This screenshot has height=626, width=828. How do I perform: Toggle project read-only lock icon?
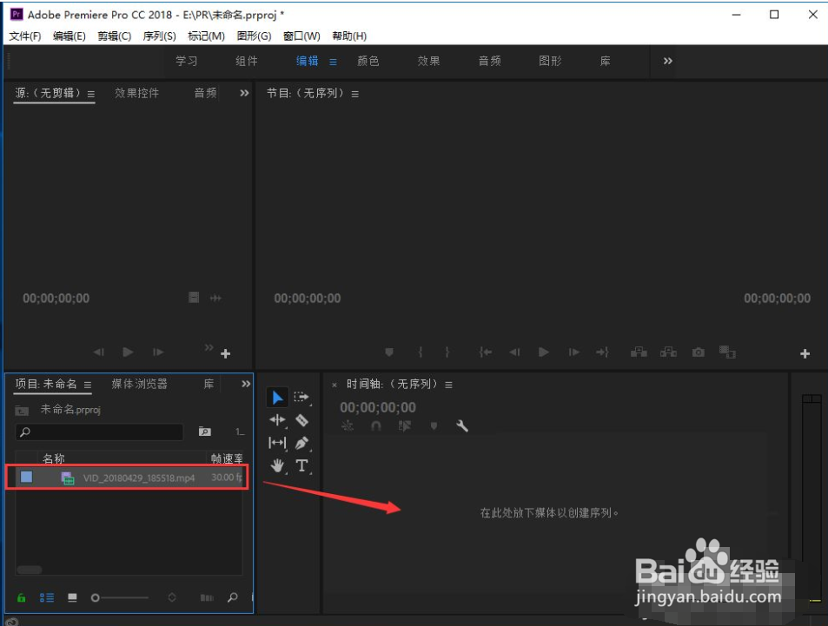pos(22,597)
